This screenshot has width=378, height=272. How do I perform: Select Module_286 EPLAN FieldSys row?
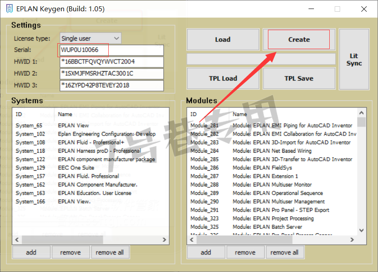pos(272,168)
